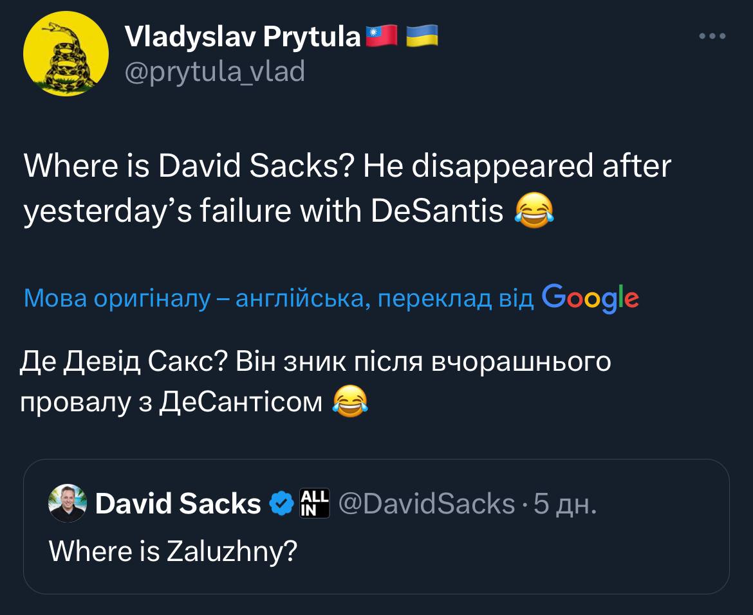This screenshot has width=753, height=615.
Task: Click the Ukraine flag emoji beside the name
Action: click(x=421, y=36)
